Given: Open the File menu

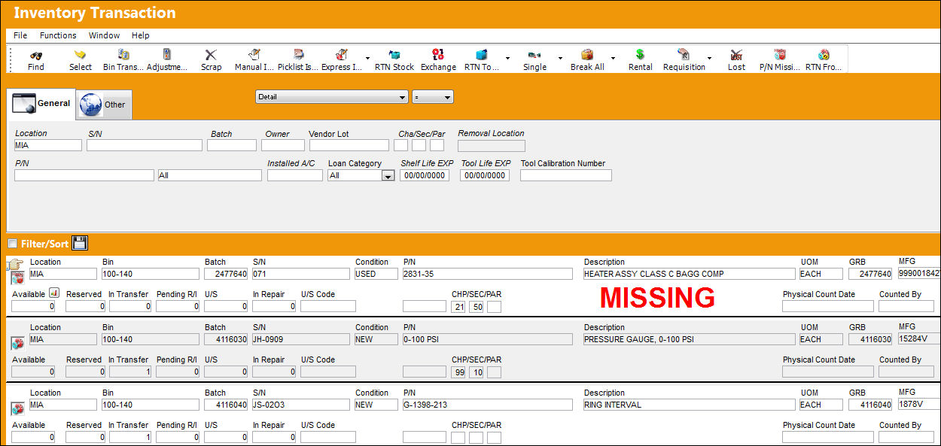Looking at the screenshot, I should tap(20, 35).
